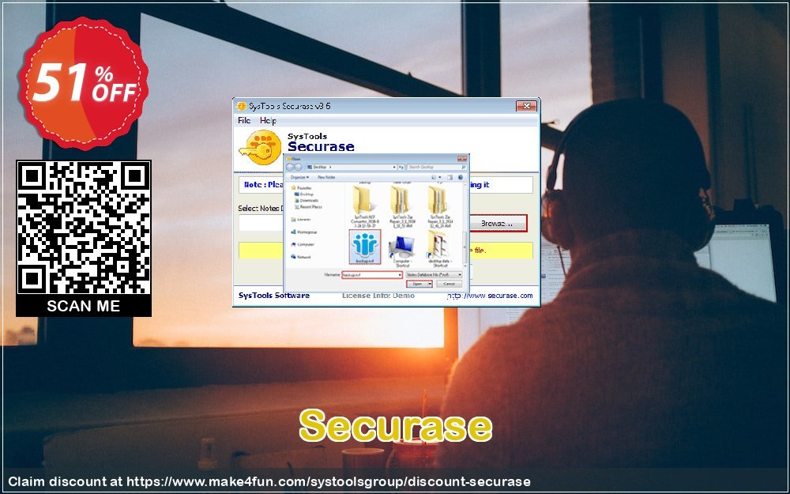The image size is (790, 494).
Task: Click the 51% OFF discount badge
Action: tap(84, 83)
